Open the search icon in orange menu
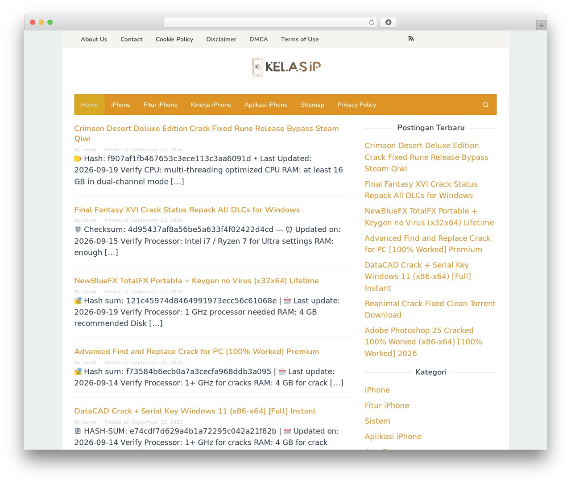This screenshot has height=484, width=571. 486,105
